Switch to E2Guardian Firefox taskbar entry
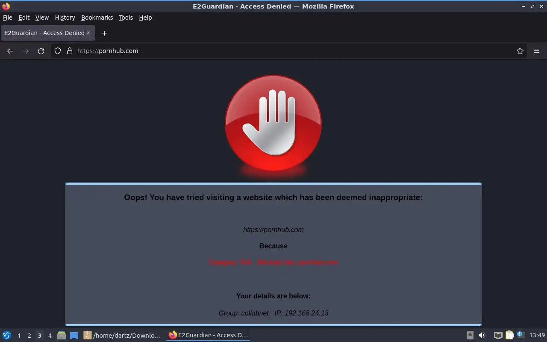Image resolution: width=547 pixels, height=342 pixels. [x=208, y=335]
